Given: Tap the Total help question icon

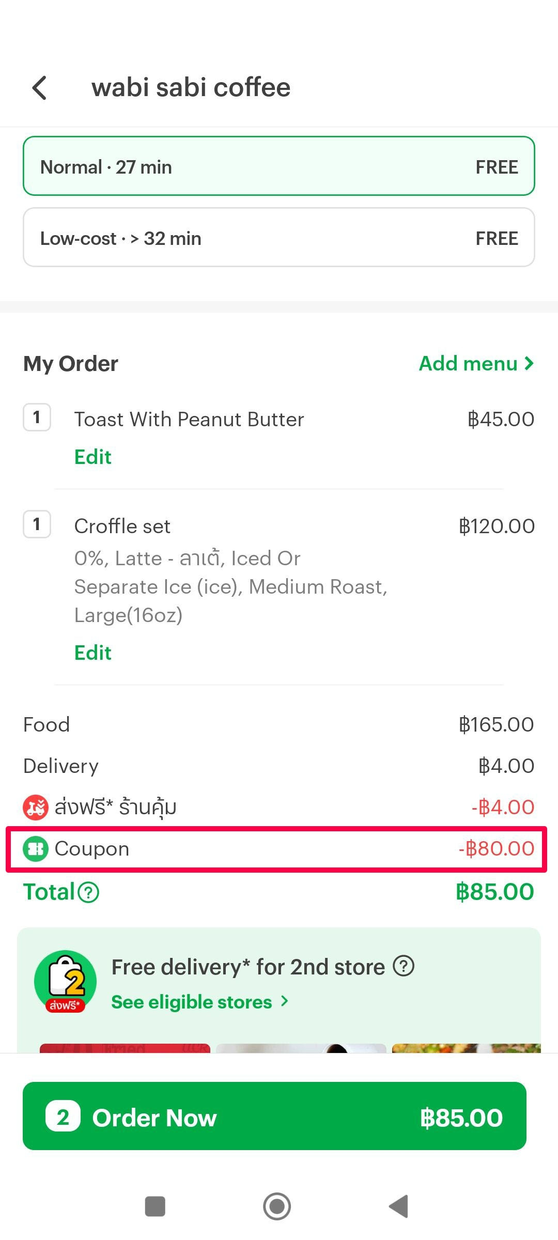Looking at the screenshot, I should coord(88,892).
